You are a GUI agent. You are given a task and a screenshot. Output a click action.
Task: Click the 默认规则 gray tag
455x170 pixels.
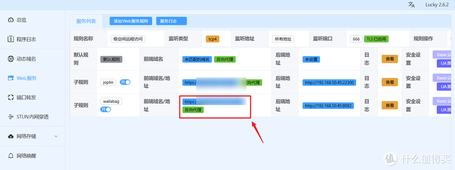(x=111, y=59)
